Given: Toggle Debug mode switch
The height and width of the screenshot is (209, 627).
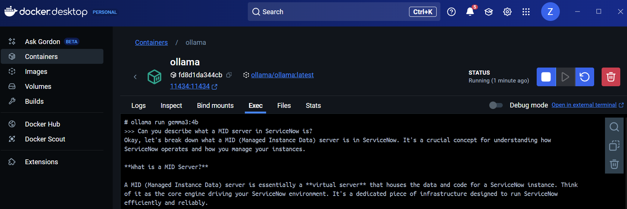Looking at the screenshot, I should [x=496, y=105].
